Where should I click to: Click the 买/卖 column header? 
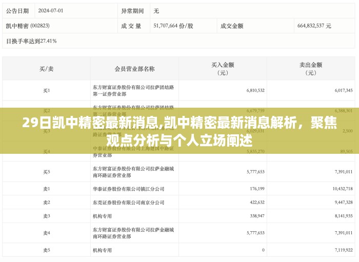(47, 69)
